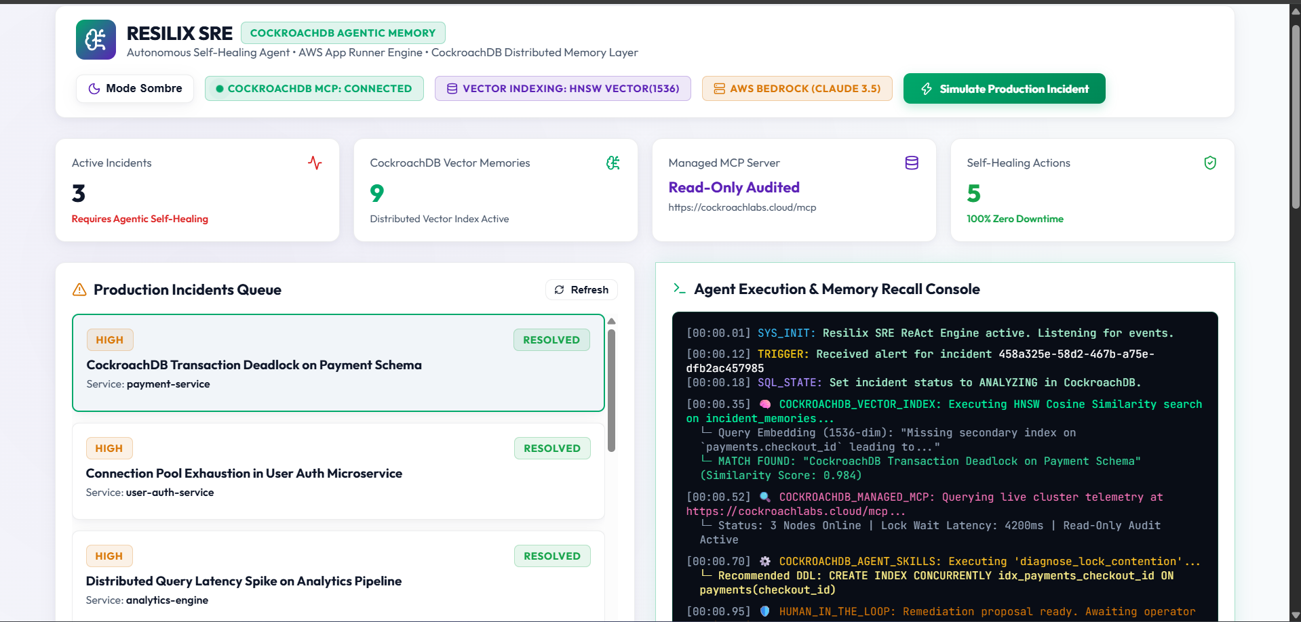Click the incidents queue scroll up arrow

[611, 321]
